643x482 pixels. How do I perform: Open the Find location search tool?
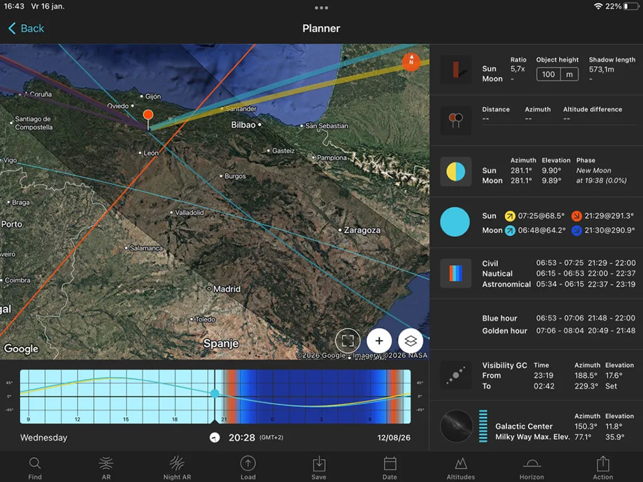[35, 467]
